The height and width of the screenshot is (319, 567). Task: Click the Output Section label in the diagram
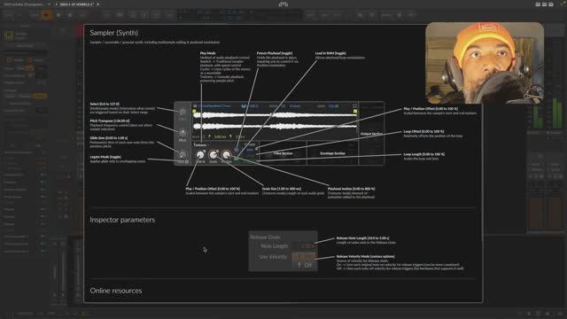tap(371, 134)
